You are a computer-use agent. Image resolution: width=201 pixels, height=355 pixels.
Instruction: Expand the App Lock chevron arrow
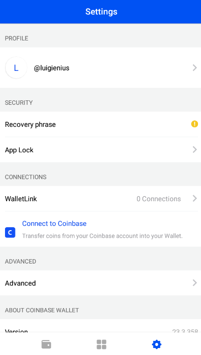pyautogui.click(x=194, y=149)
